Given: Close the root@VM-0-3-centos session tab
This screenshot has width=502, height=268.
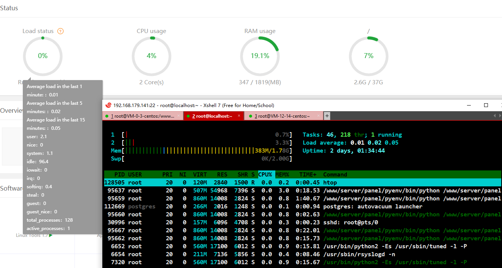Looking at the screenshot, I should pyautogui.click(x=178, y=116).
